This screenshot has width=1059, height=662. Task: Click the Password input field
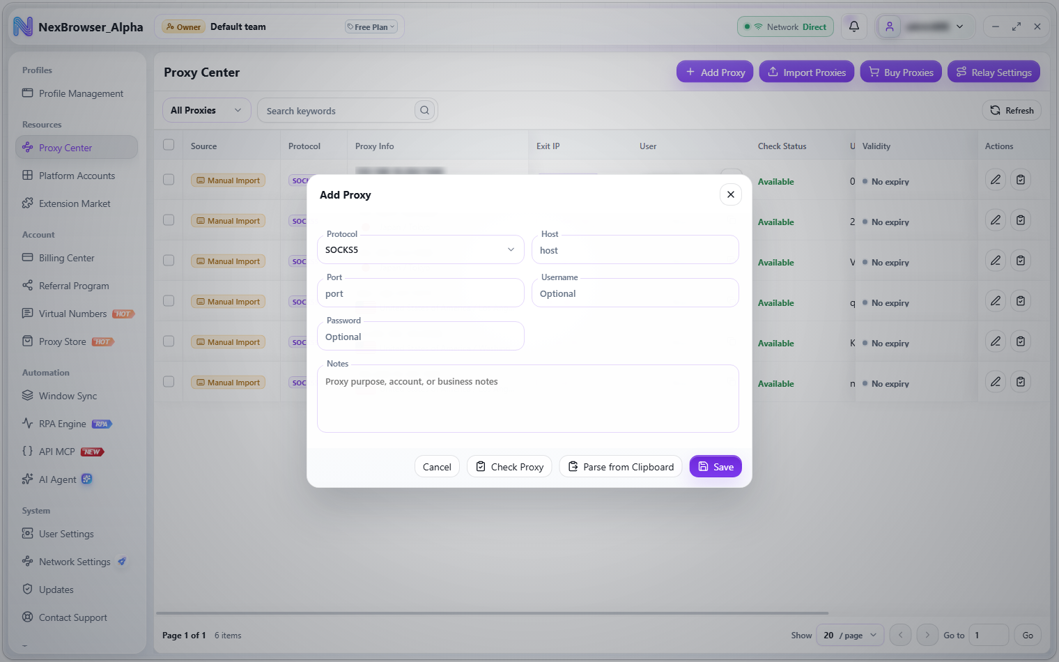tap(421, 336)
